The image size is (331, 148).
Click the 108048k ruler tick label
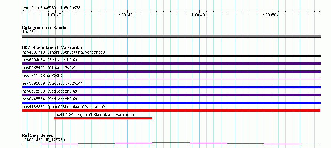pyautogui.click(x=127, y=15)
